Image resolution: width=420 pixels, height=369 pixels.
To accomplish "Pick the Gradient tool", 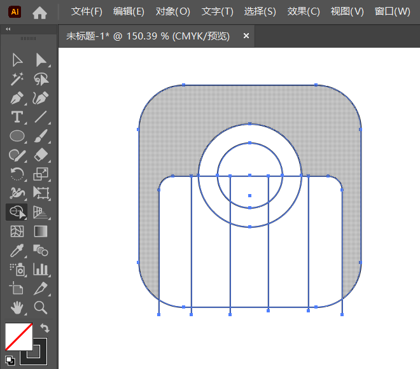I will pyautogui.click(x=41, y=231).
